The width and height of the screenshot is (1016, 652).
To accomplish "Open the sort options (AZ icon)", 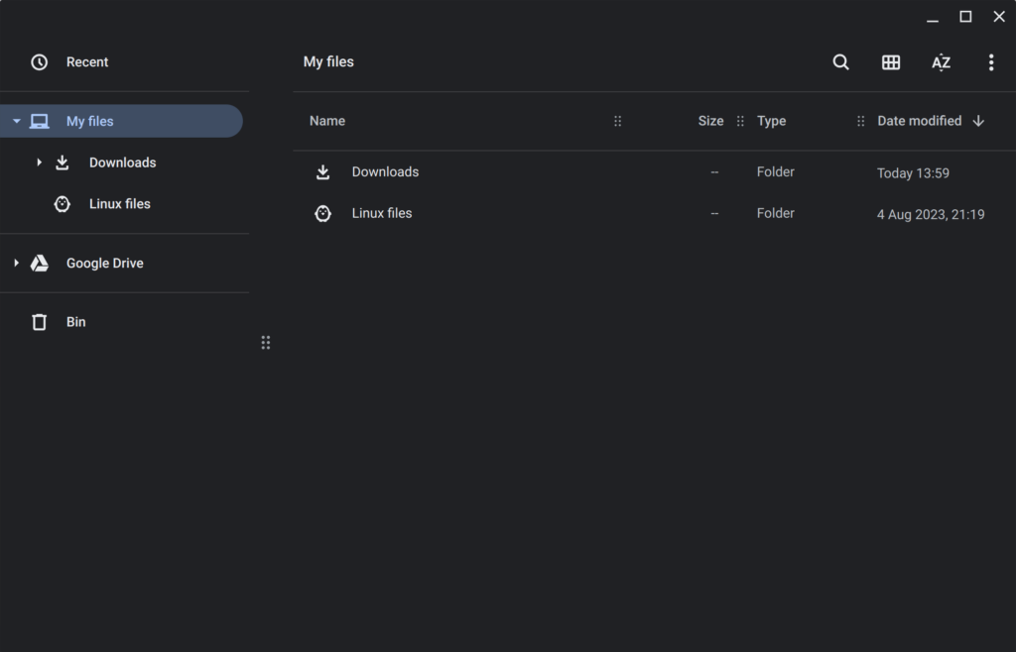I will [x=941, y=61].
